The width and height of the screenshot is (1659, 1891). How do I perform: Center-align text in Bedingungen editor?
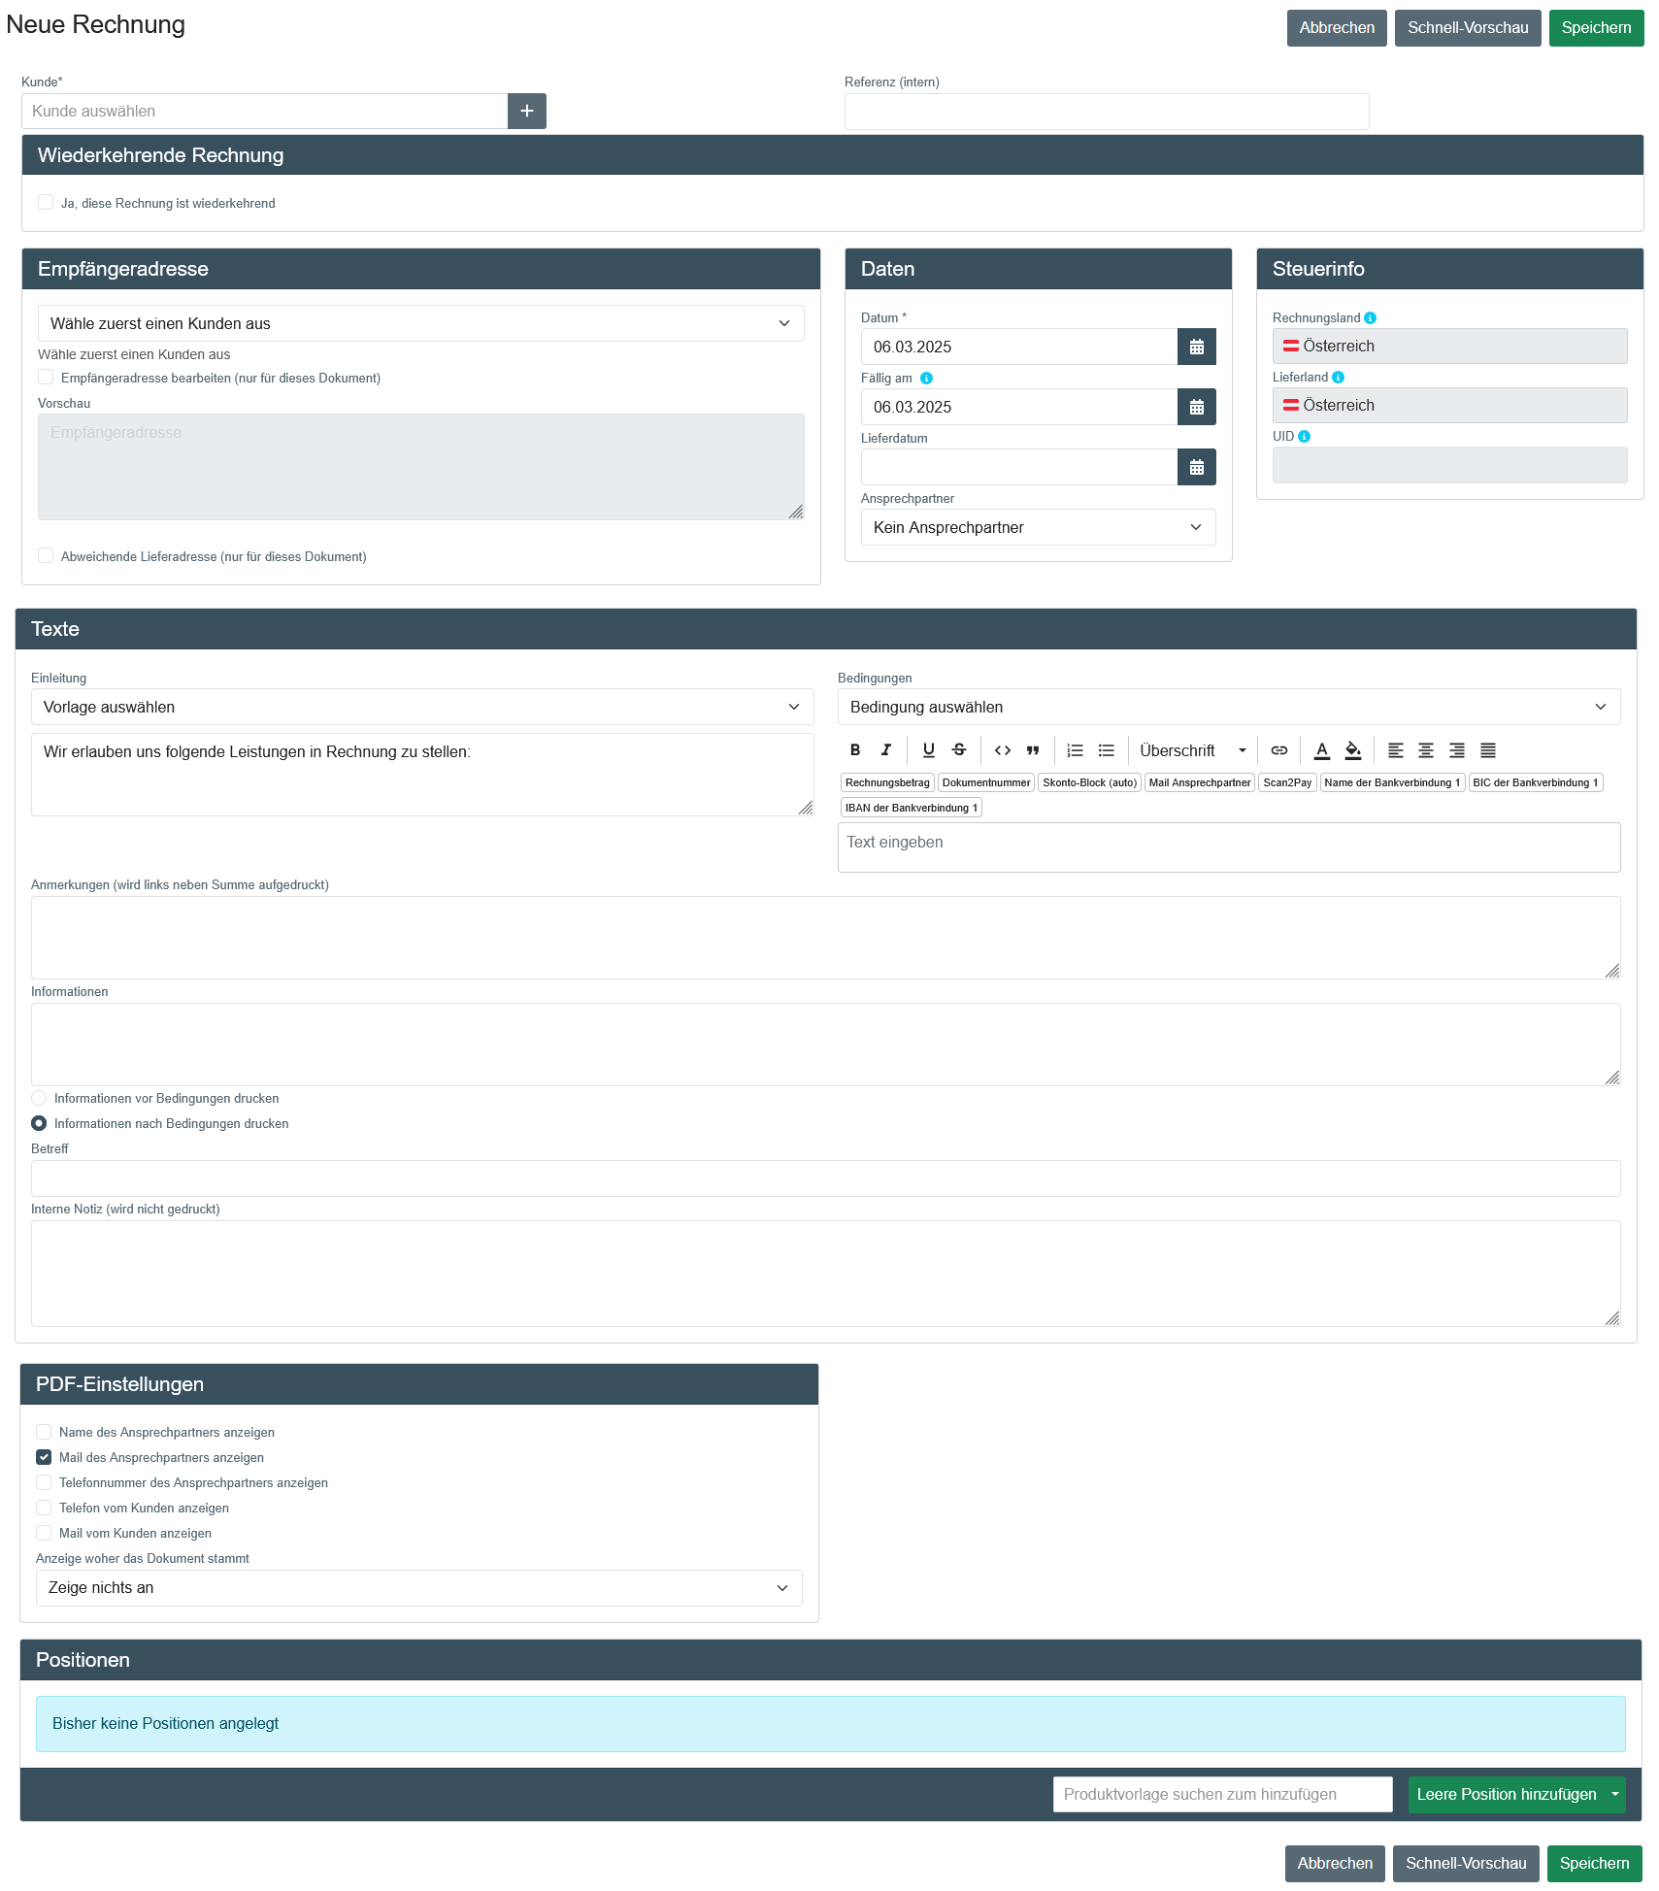coord(1426,750)
